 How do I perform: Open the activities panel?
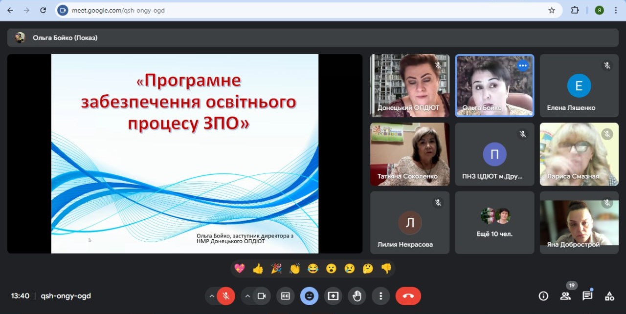pos(609,296)
